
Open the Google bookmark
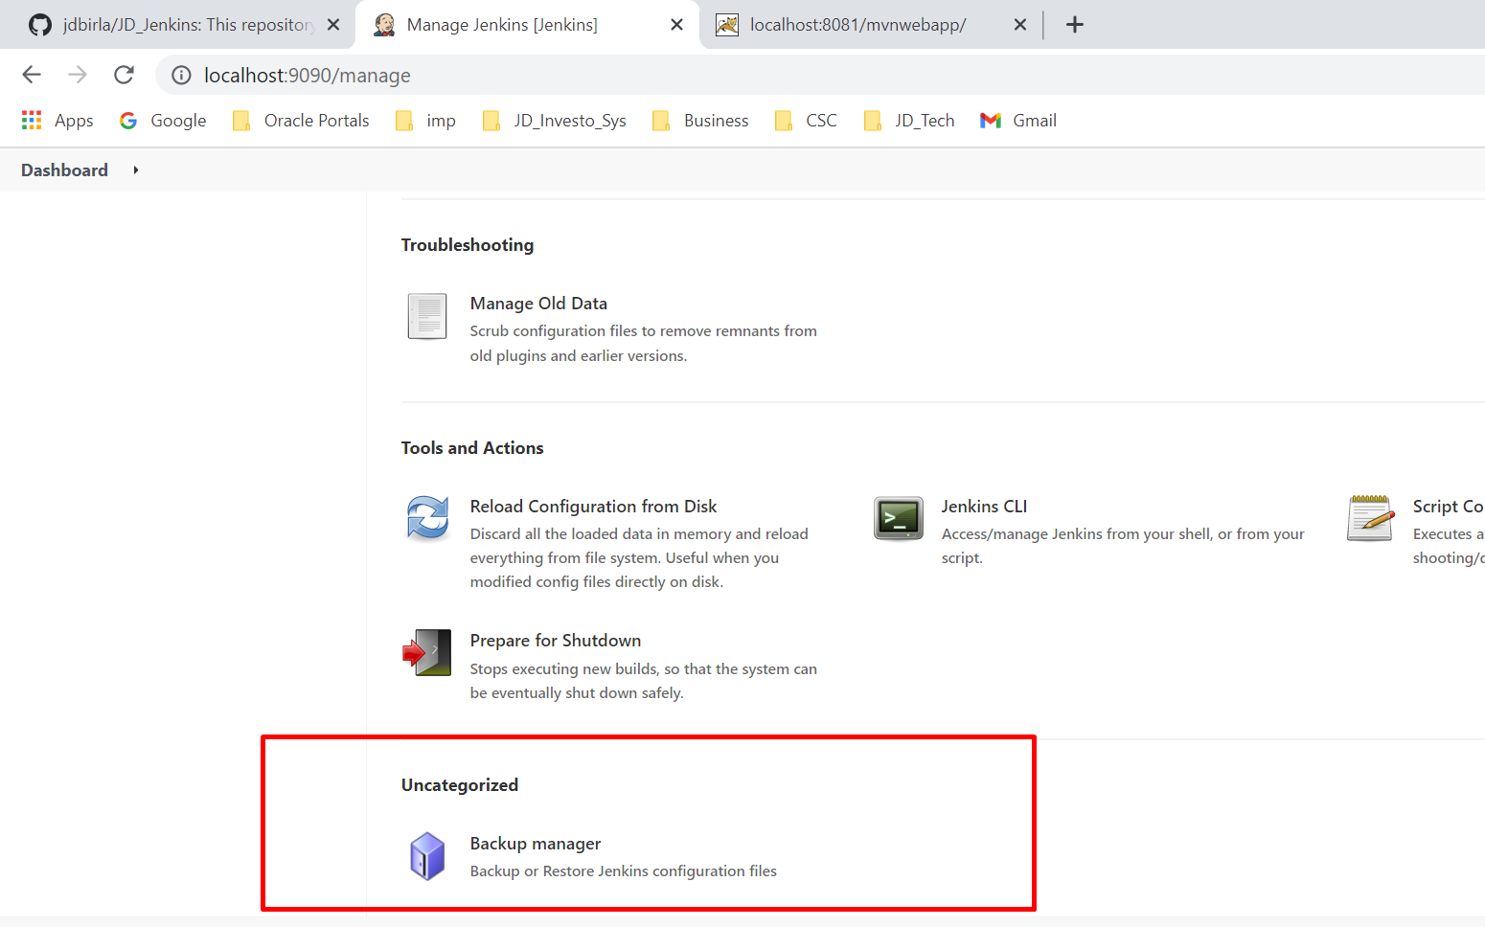coord(163,121)
